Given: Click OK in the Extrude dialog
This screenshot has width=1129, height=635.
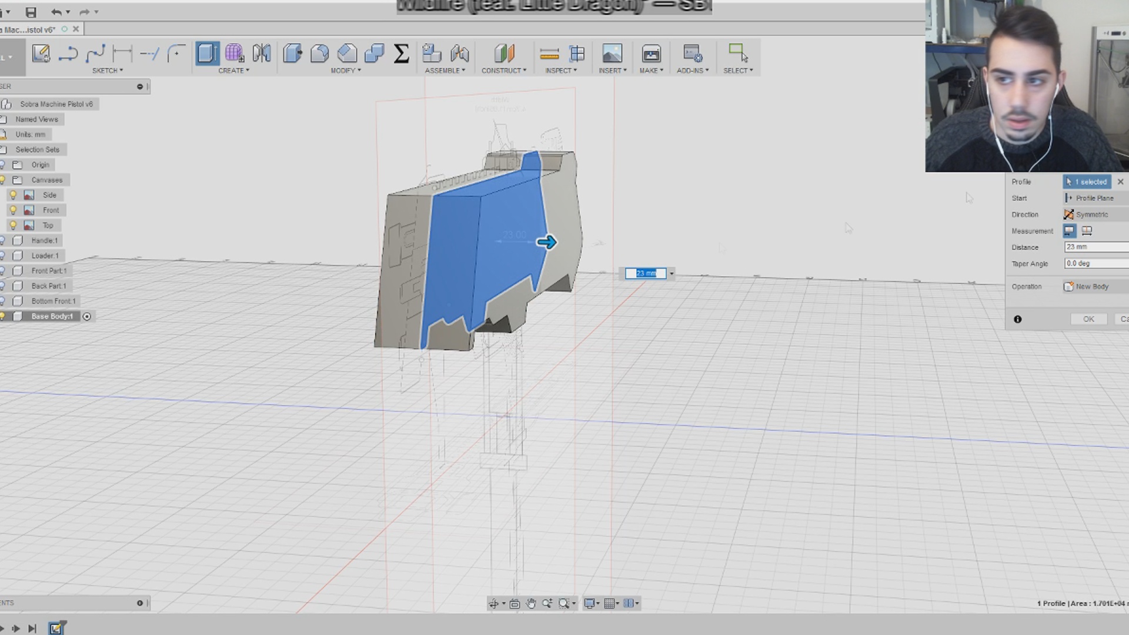Looking at the screenshot, I should coord(1089,319).
